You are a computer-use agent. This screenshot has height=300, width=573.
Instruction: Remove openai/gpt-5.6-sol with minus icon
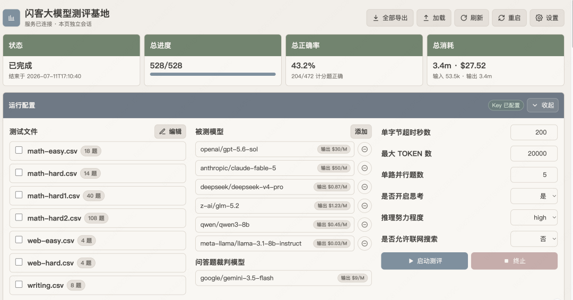[364, 149]
